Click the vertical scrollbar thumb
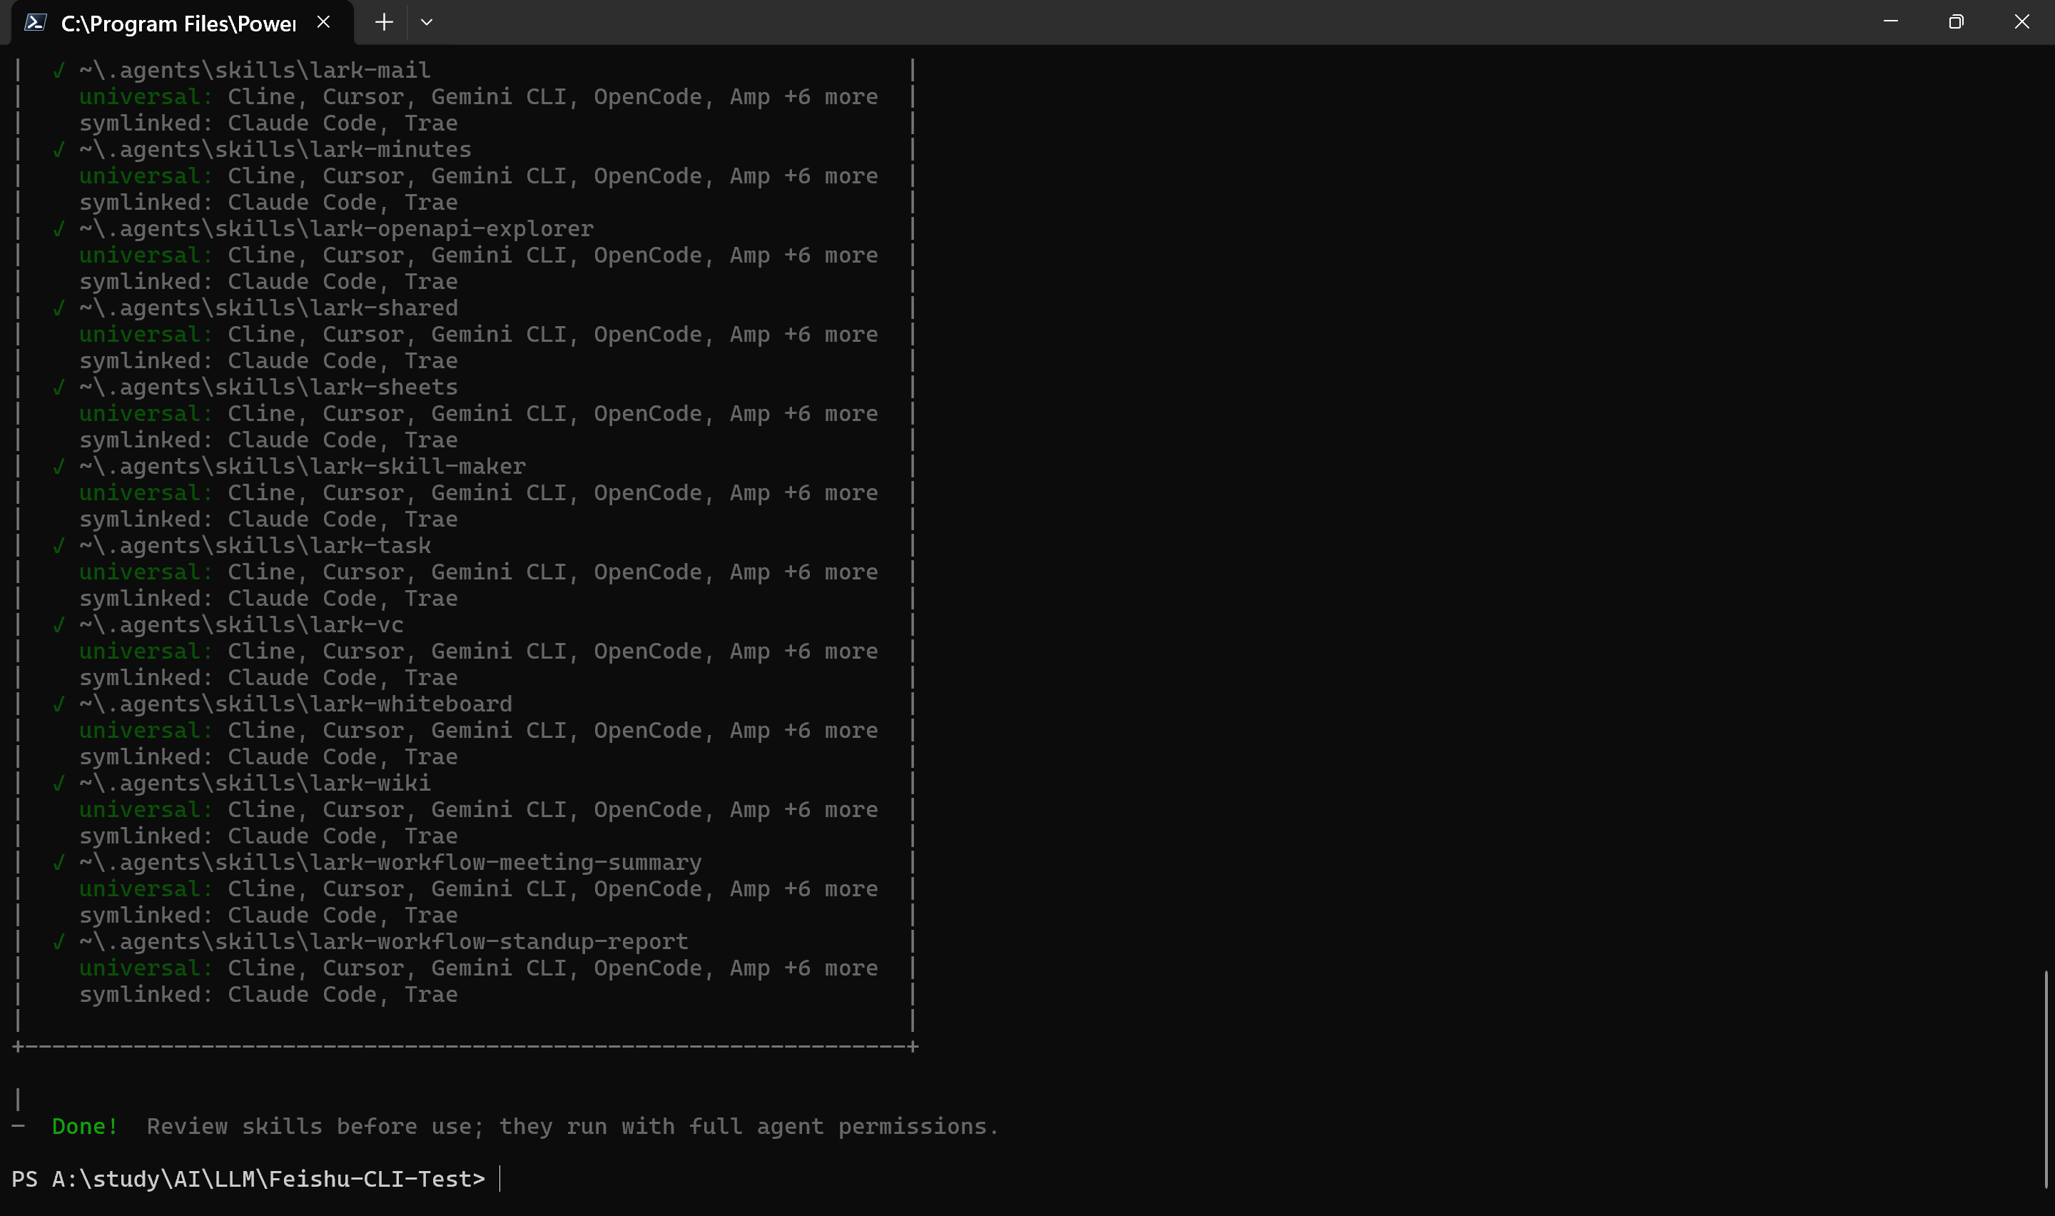This screenshot has height=1216, width=2055. [x=2046, y=1079]
